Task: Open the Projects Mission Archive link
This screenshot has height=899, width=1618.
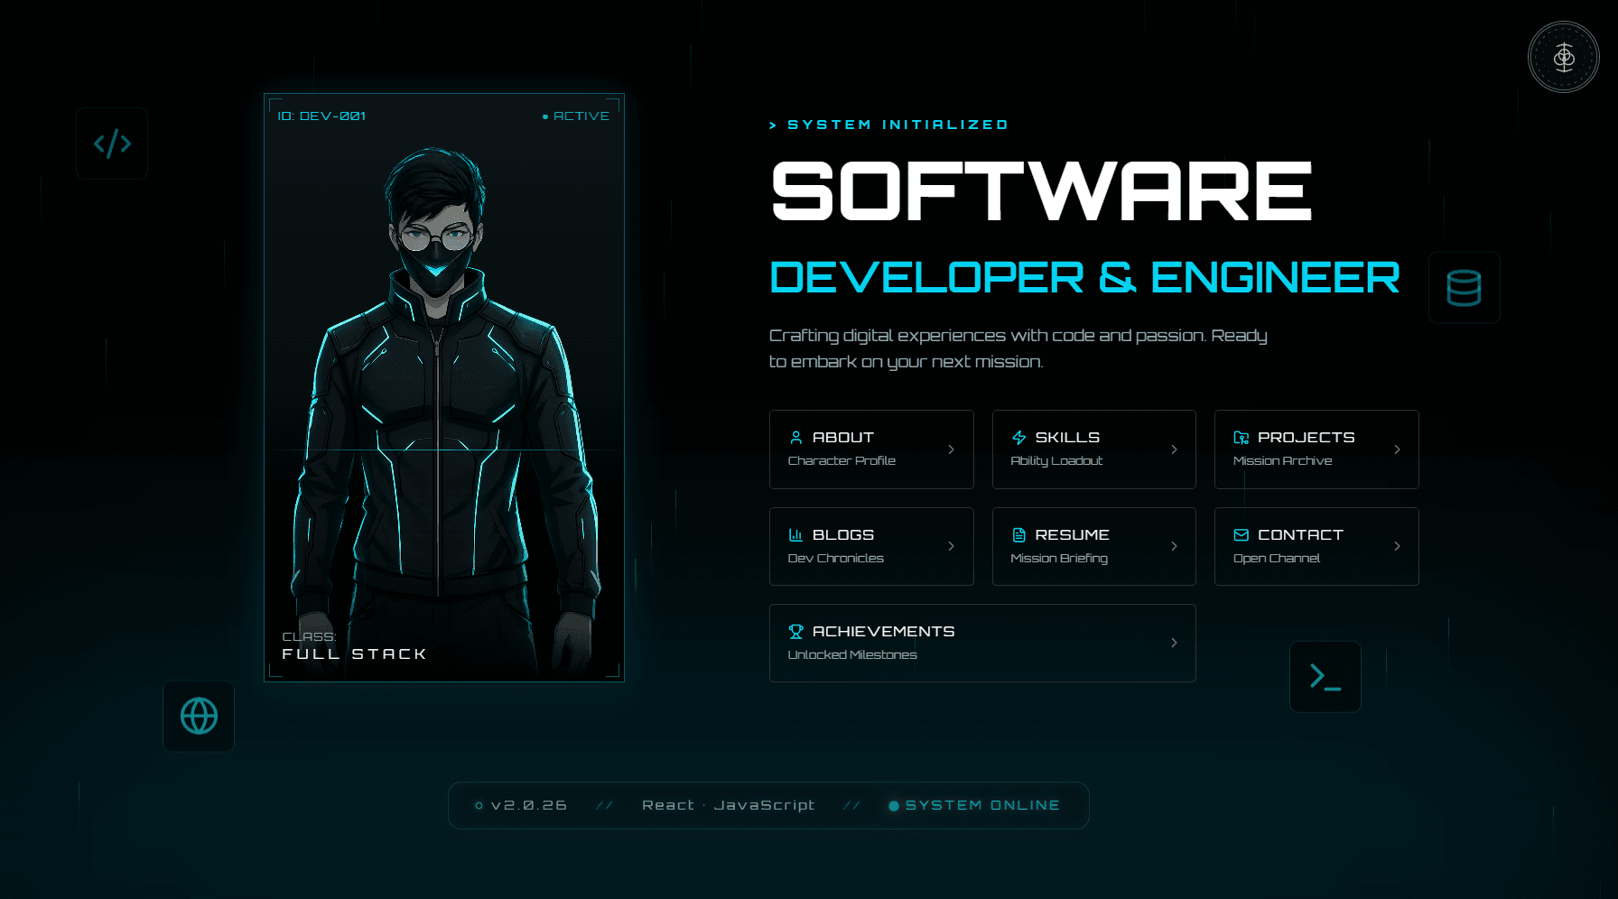Action: (1316, 449)
